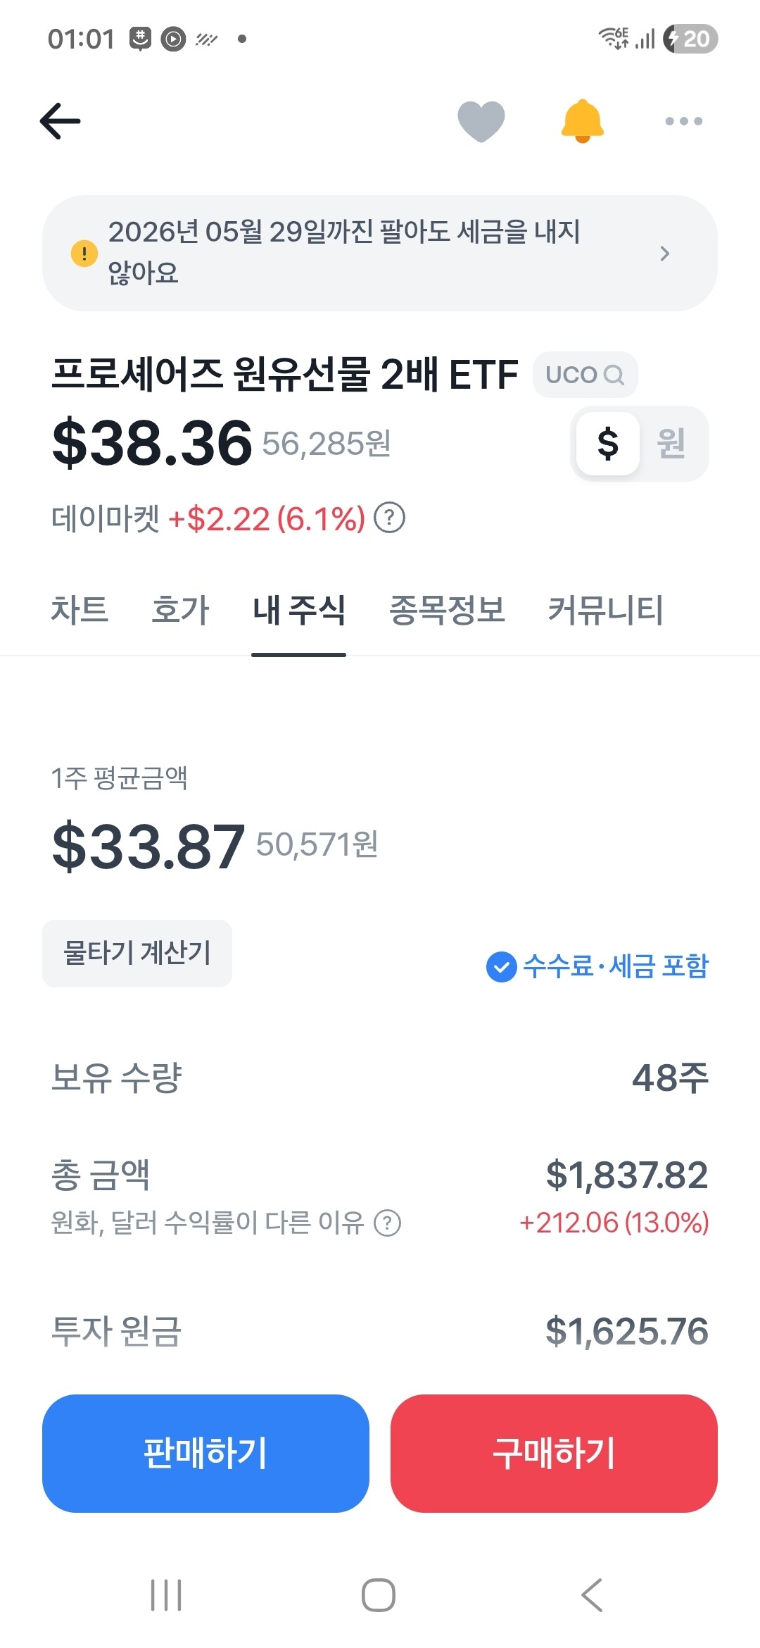Switch currency display to 원
Screen dimensions: 760x1648
pyautogui.click(x=671, y=444)
